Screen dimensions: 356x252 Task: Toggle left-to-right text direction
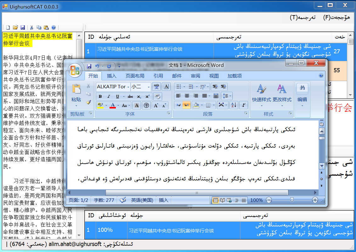[x=178, y=105]
